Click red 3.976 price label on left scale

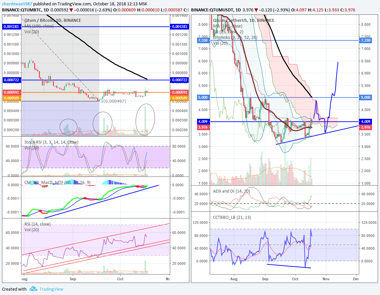pyautogui.click(x=203, y=127)
